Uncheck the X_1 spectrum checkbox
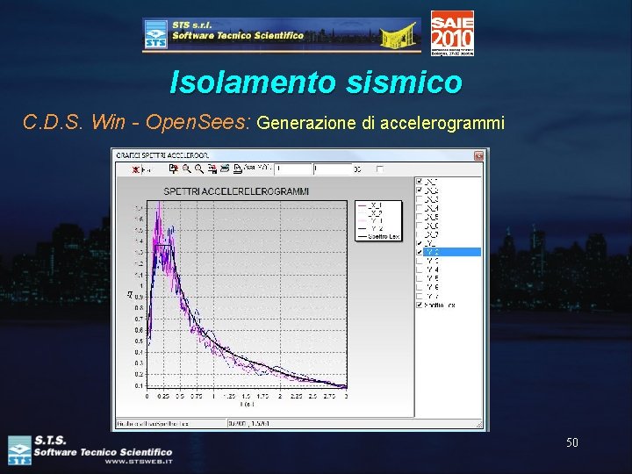Viewport: 632px width, 474px height. point(420,182)
